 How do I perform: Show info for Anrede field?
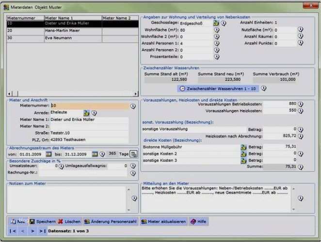tap(94, 113)
